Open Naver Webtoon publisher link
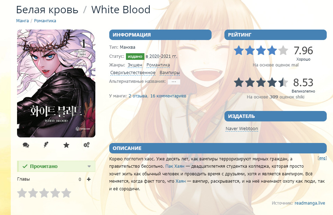333x215 pixels. [x=242, y=129]
